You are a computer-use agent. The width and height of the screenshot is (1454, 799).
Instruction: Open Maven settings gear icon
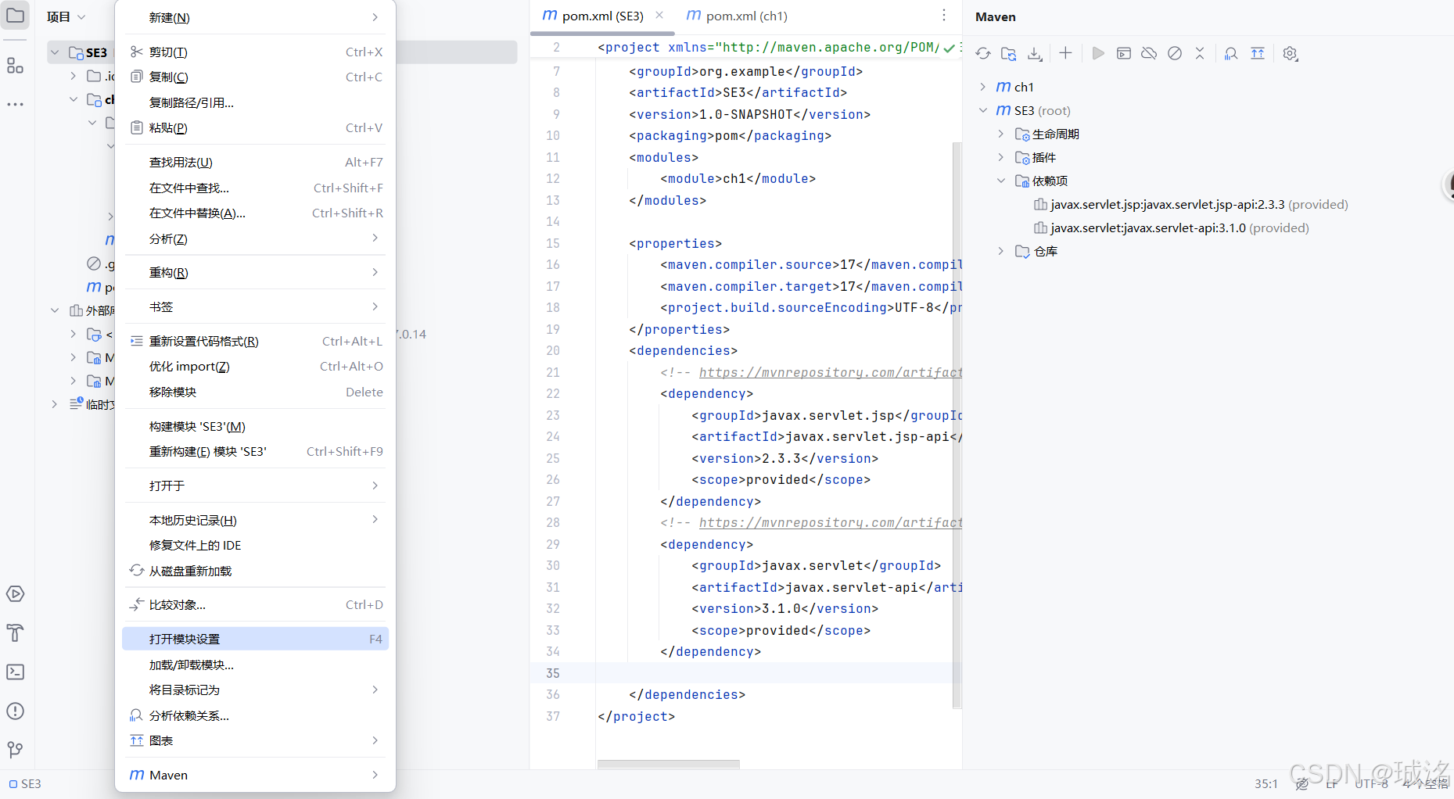point(1291,54)
